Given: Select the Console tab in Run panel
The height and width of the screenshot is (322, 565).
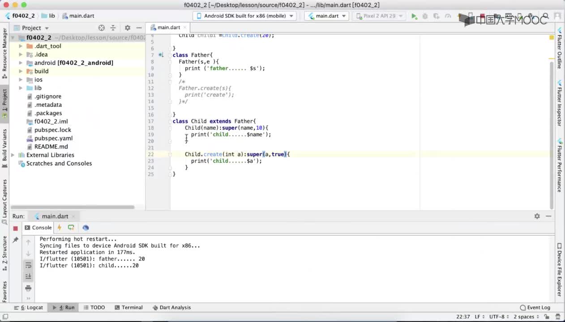Looking at the screenshot, I should [38, 228].
